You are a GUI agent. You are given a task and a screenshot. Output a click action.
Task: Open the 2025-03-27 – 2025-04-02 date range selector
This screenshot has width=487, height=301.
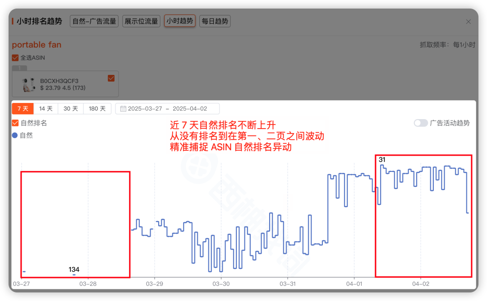pos(169,108)
